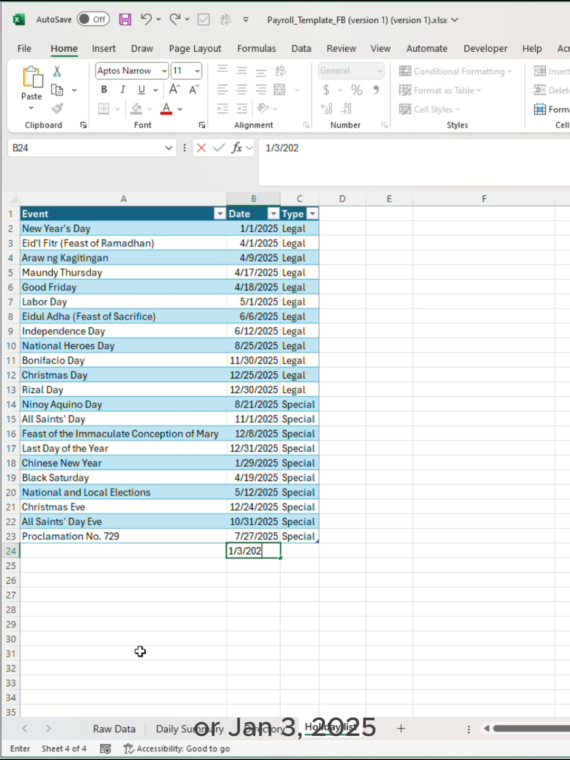The width and height of the screenshot is (570, 760).
Task: Confirm the entry with checkmark
Action: click(x=219, y=148)
